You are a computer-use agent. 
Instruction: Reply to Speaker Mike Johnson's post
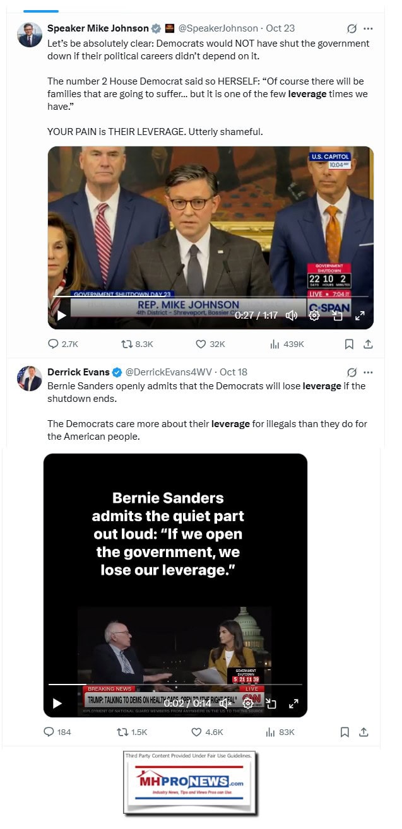coord(54,344)
